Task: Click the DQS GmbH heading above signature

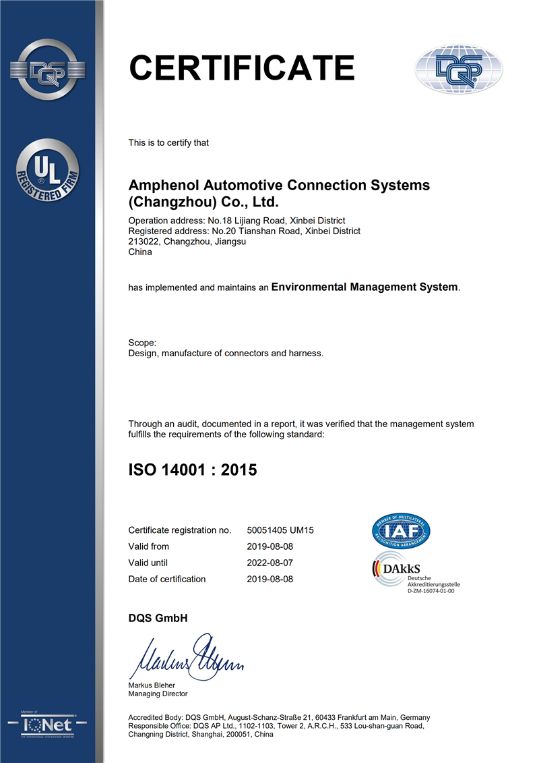Action: [x=158, y=619]
